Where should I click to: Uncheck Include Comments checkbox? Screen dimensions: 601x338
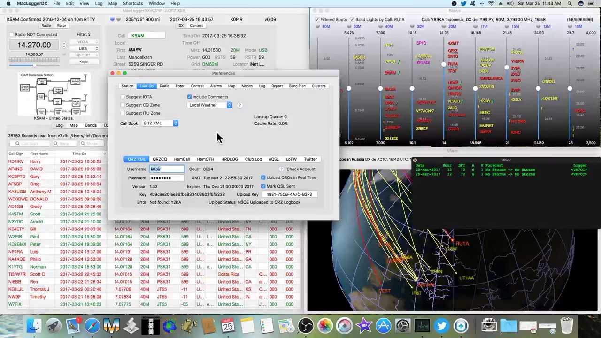(189, 97)
